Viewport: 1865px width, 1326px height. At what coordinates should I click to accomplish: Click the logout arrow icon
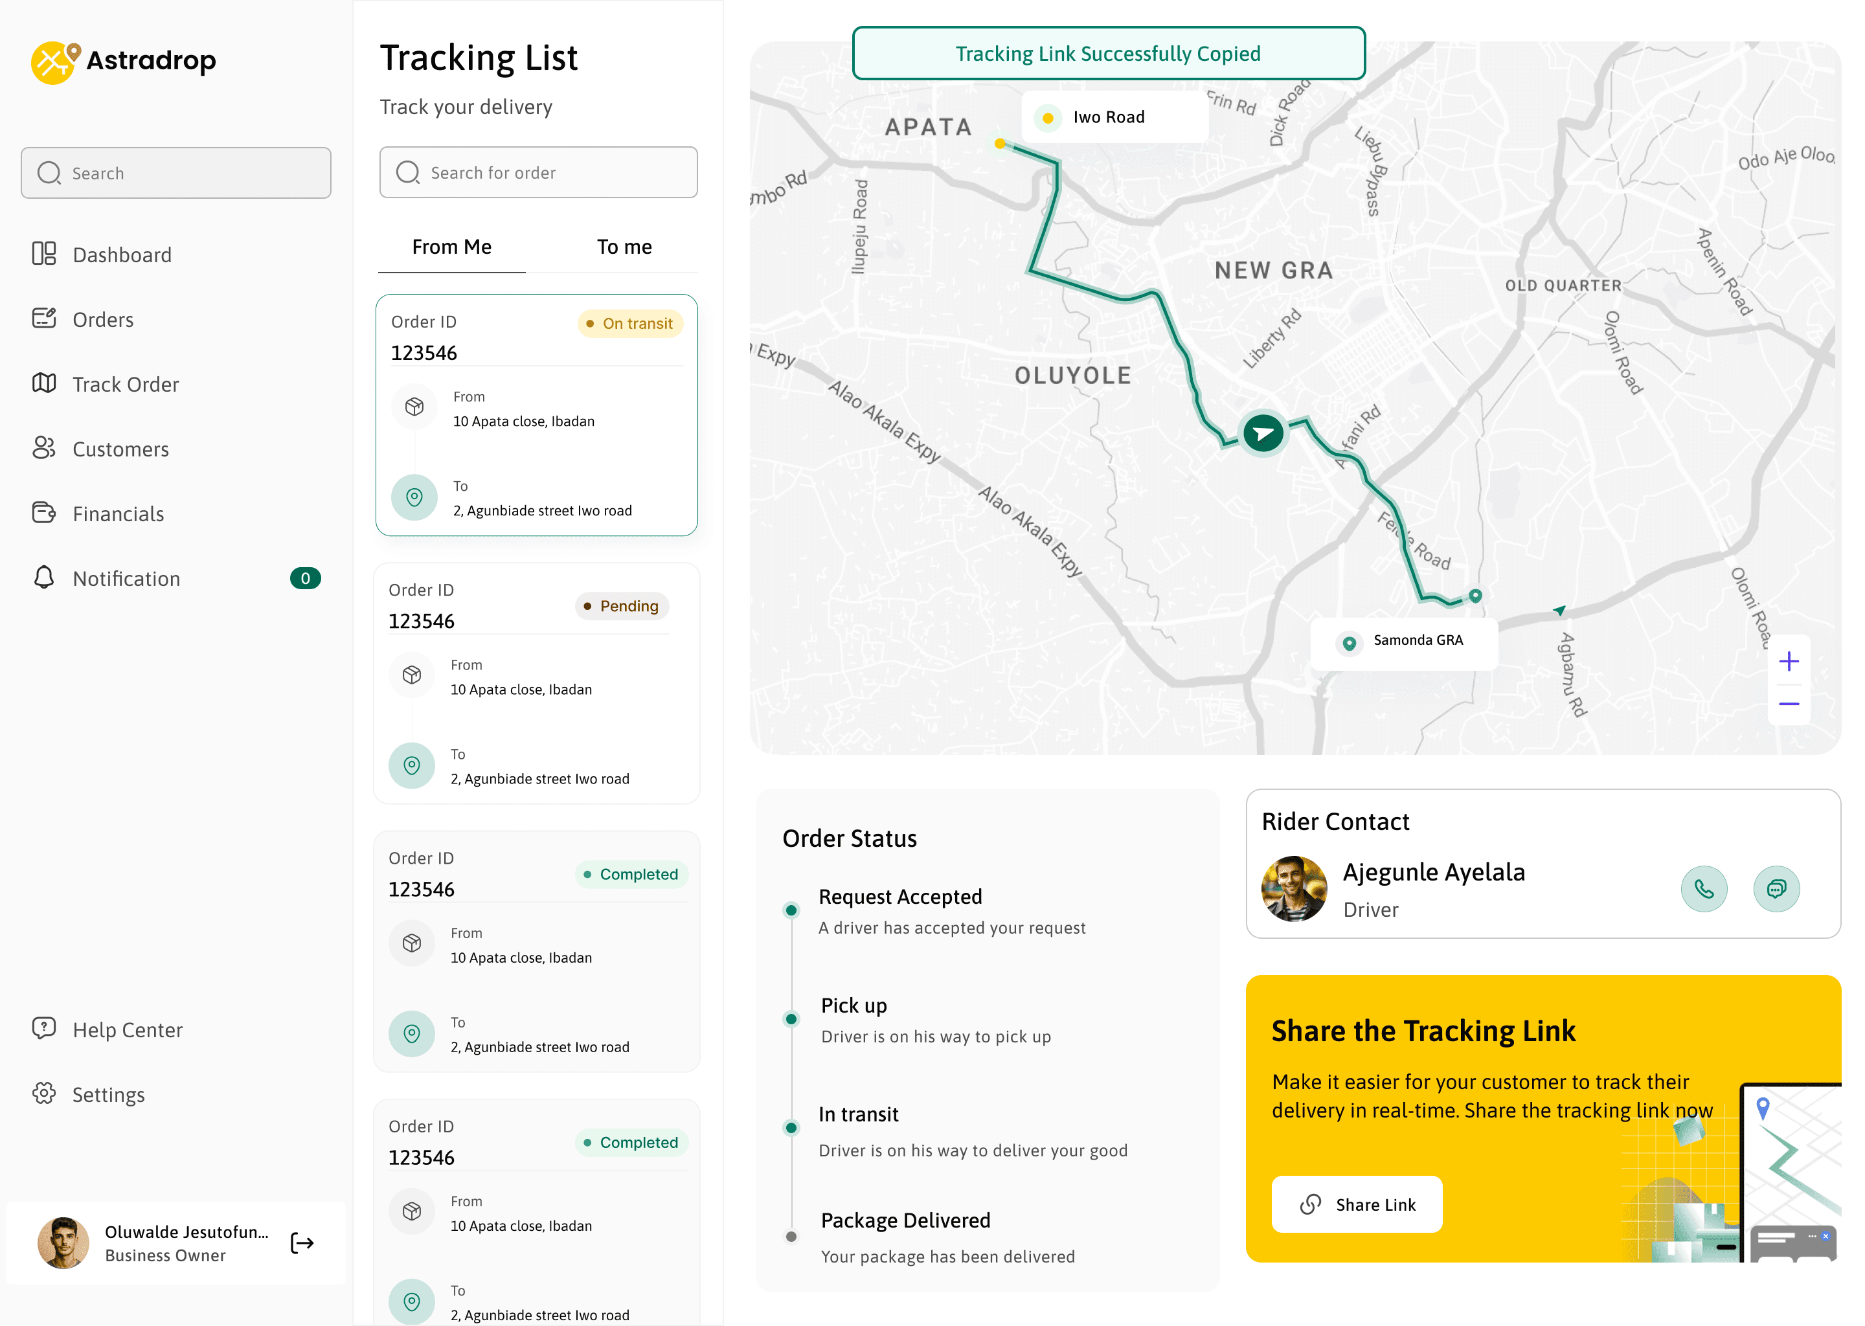tap(302, 1242)
